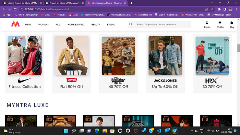Click the page vertical scrollbar thumb
The width and height of the screenshot is (240, 135).
coord(238,48)
